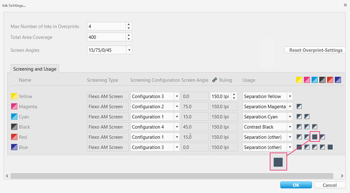
Task: Open the Separation Magenta usage dropdown
Action: 290,107
